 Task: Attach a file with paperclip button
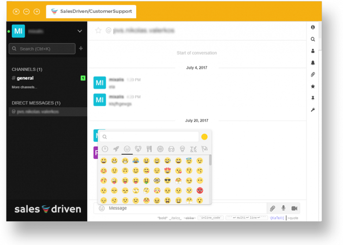(273, 208)
